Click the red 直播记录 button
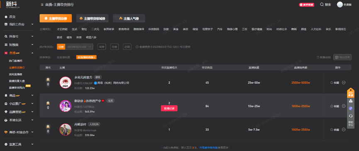Screen dimensions: 359x151 [169, 108]
